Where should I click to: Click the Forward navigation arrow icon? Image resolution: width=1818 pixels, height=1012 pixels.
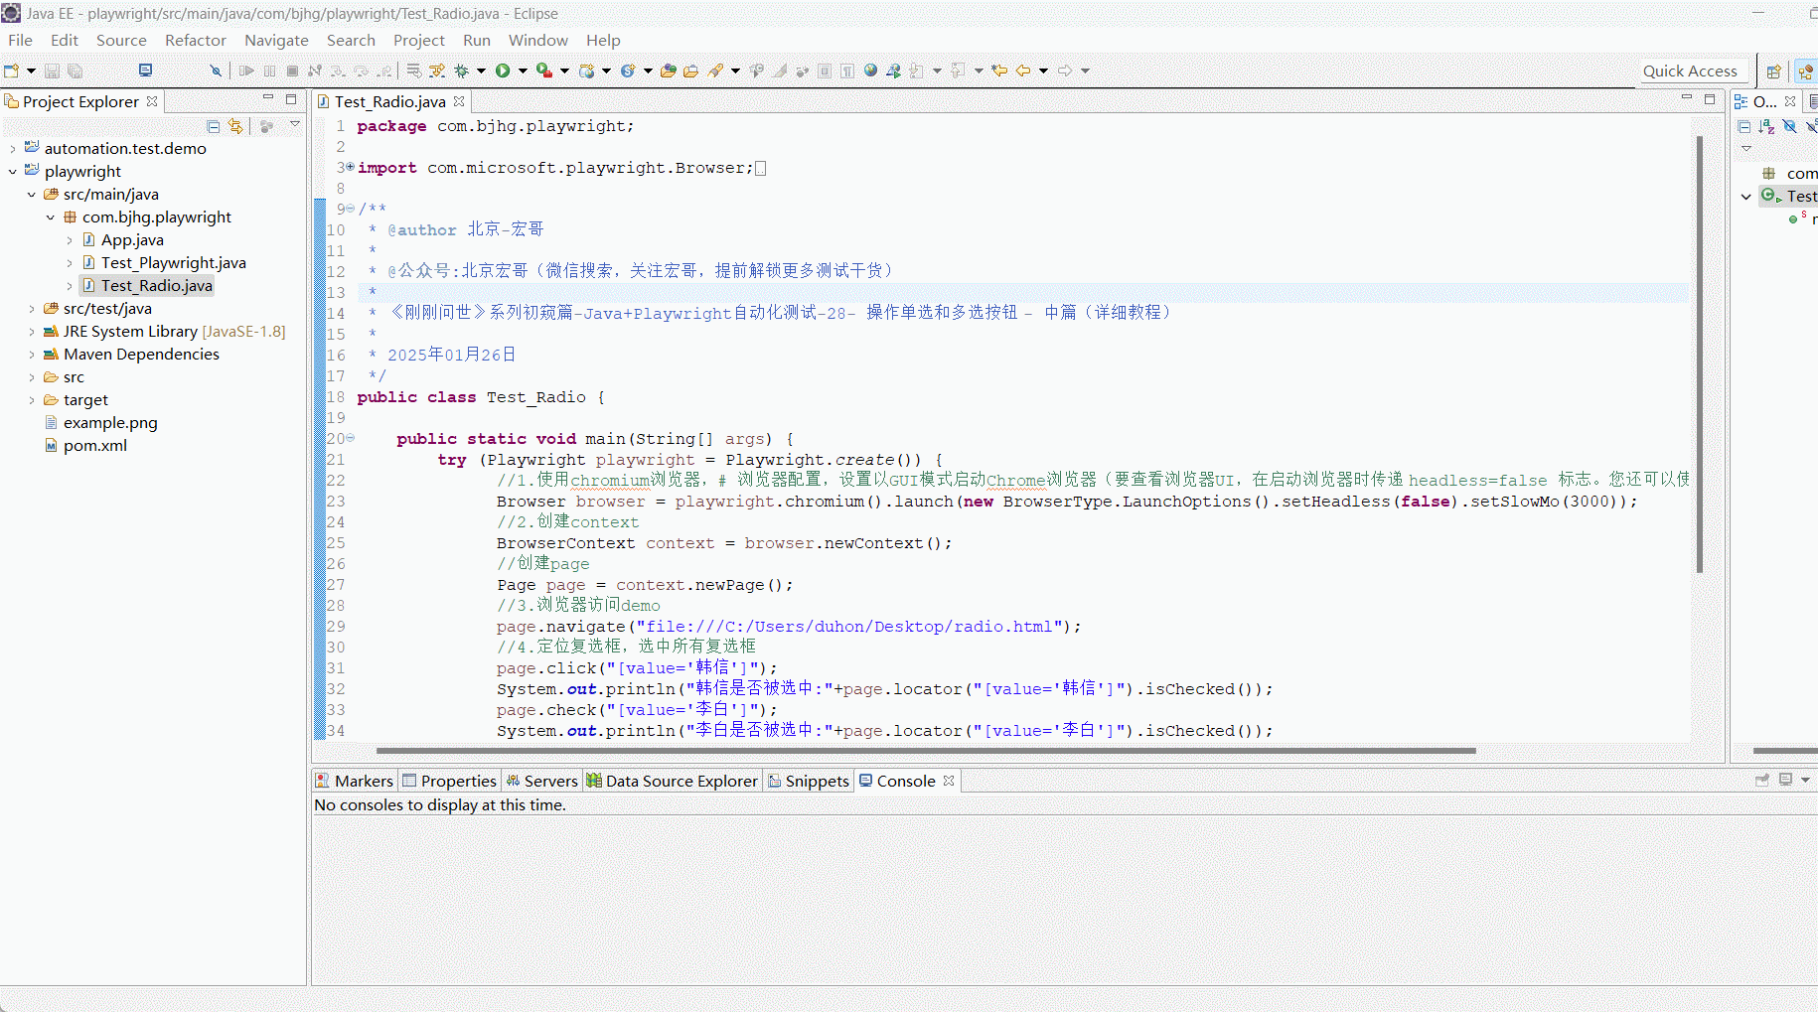(1065, 71)
